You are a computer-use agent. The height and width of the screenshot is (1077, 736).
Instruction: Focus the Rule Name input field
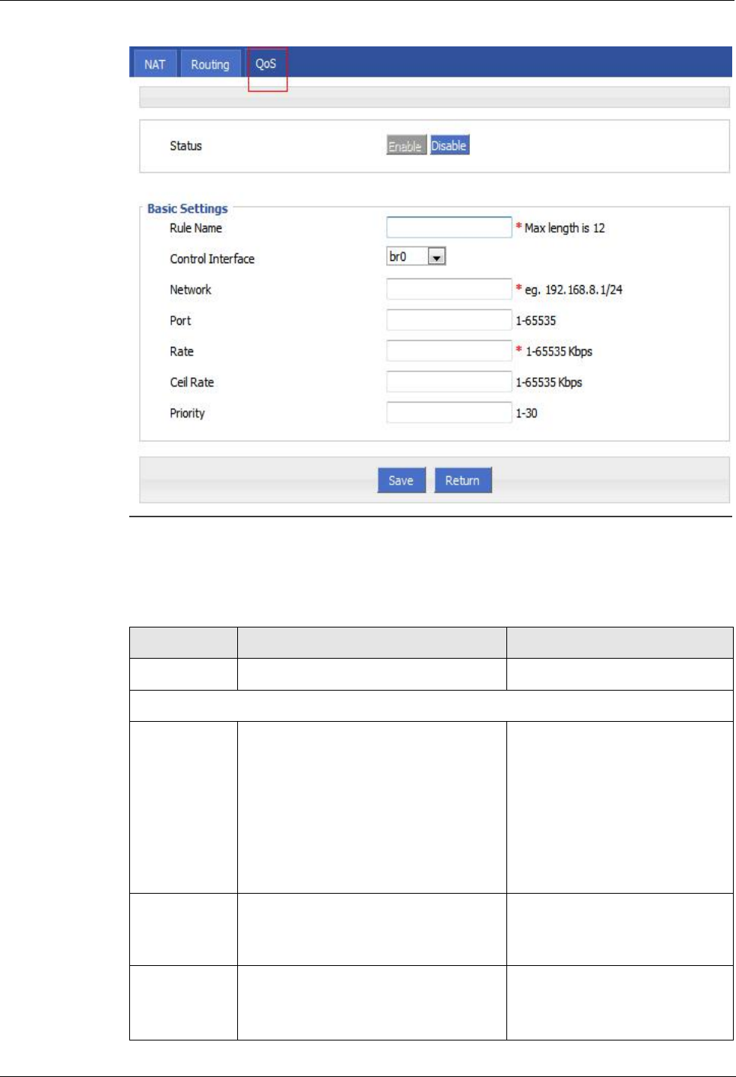click(449, 227)
